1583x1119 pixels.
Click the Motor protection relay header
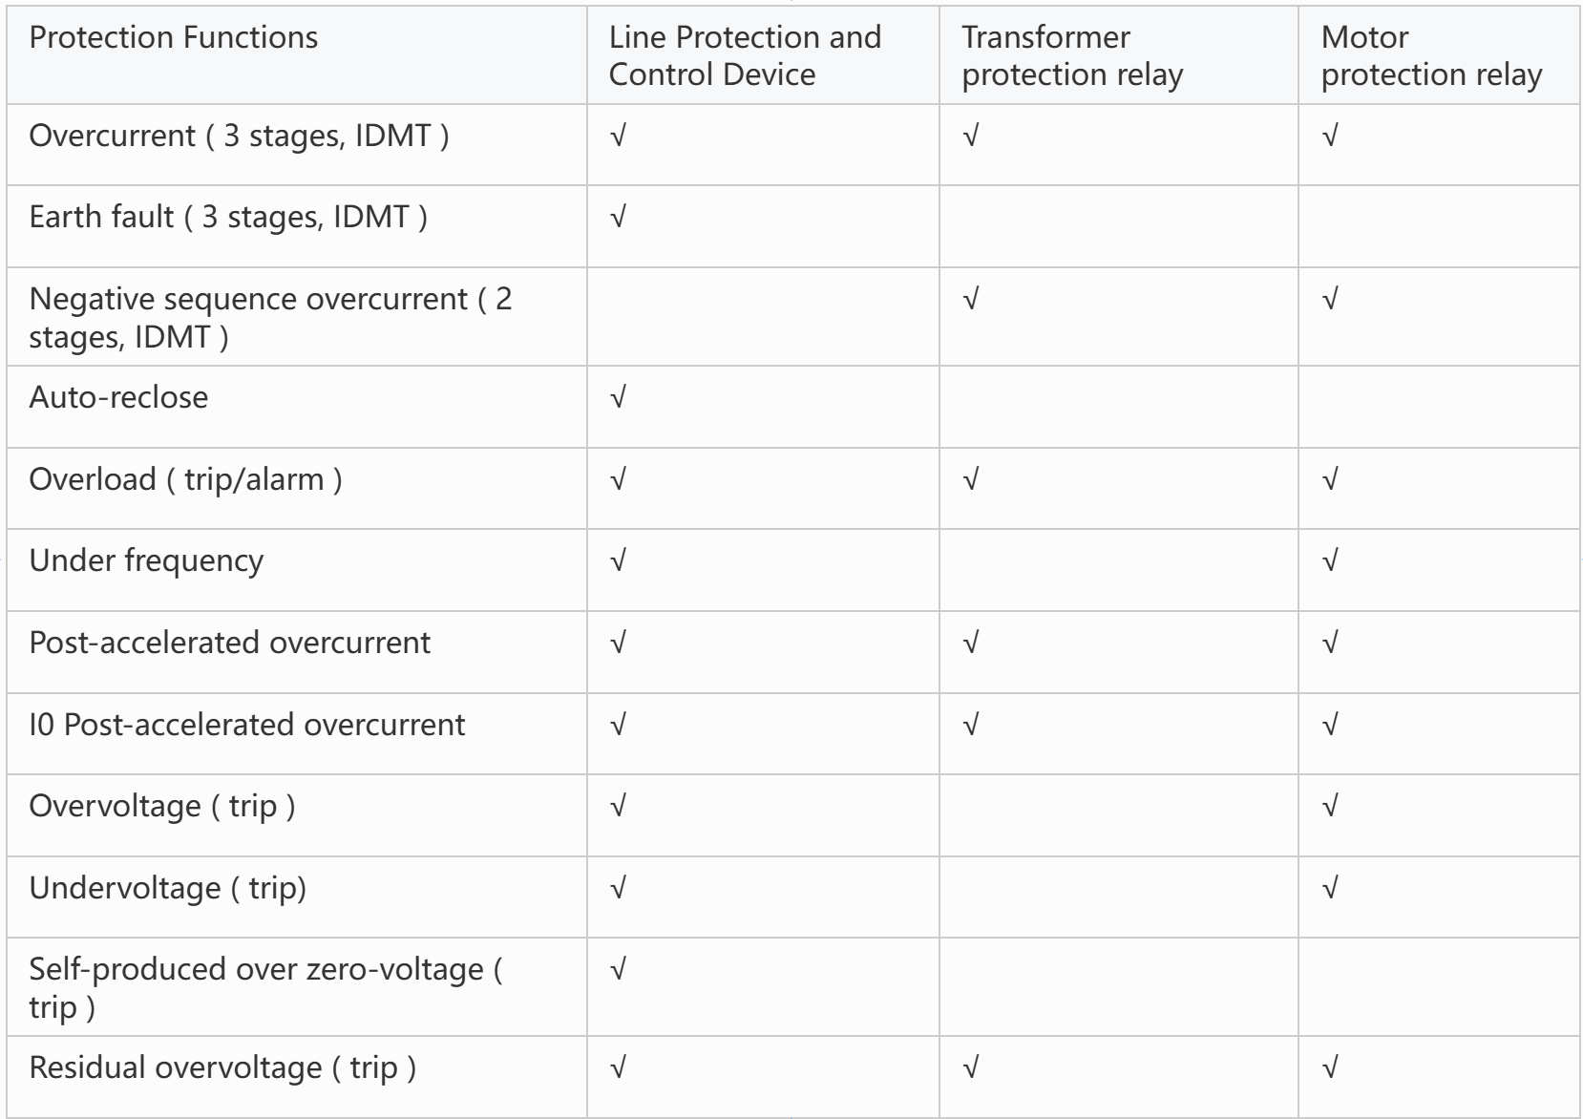(1431, 55)
